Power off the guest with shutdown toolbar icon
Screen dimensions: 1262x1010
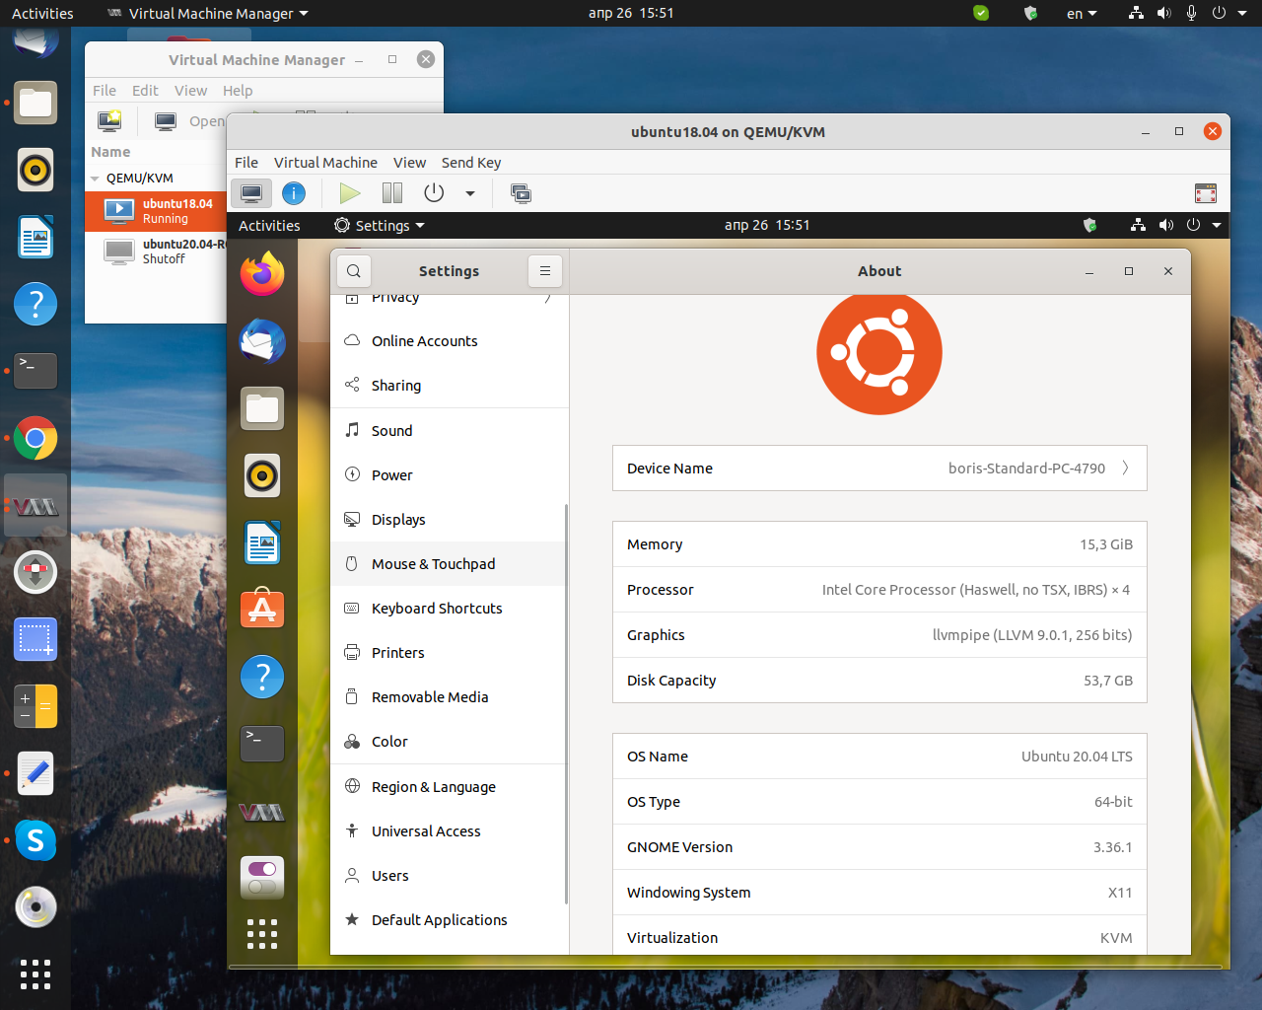click(x=434, y=192)
